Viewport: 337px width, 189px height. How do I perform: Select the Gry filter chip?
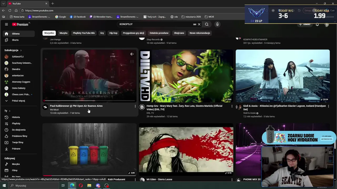coord(102,33)
